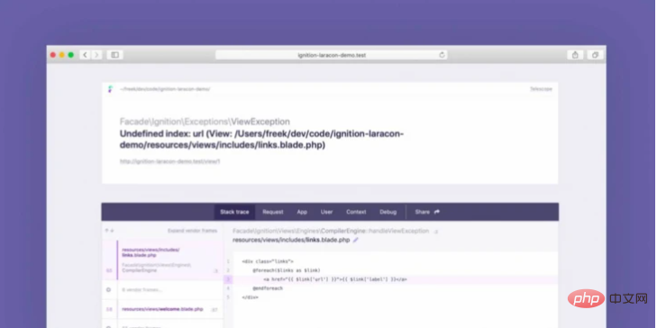Click the address bar ignition-laracon-demo.test
The height and width of the screenshot is (328, 657).
(332, 55)
